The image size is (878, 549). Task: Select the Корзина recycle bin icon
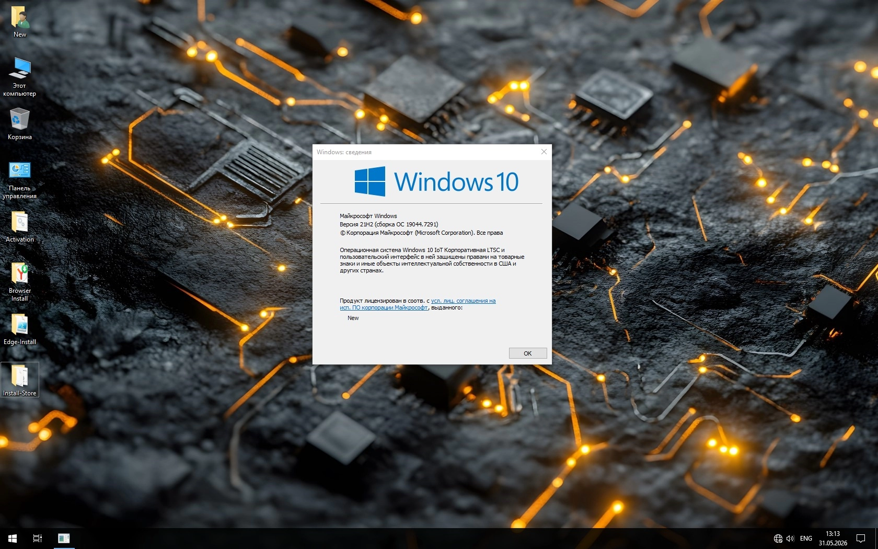(x=20, y=124)
